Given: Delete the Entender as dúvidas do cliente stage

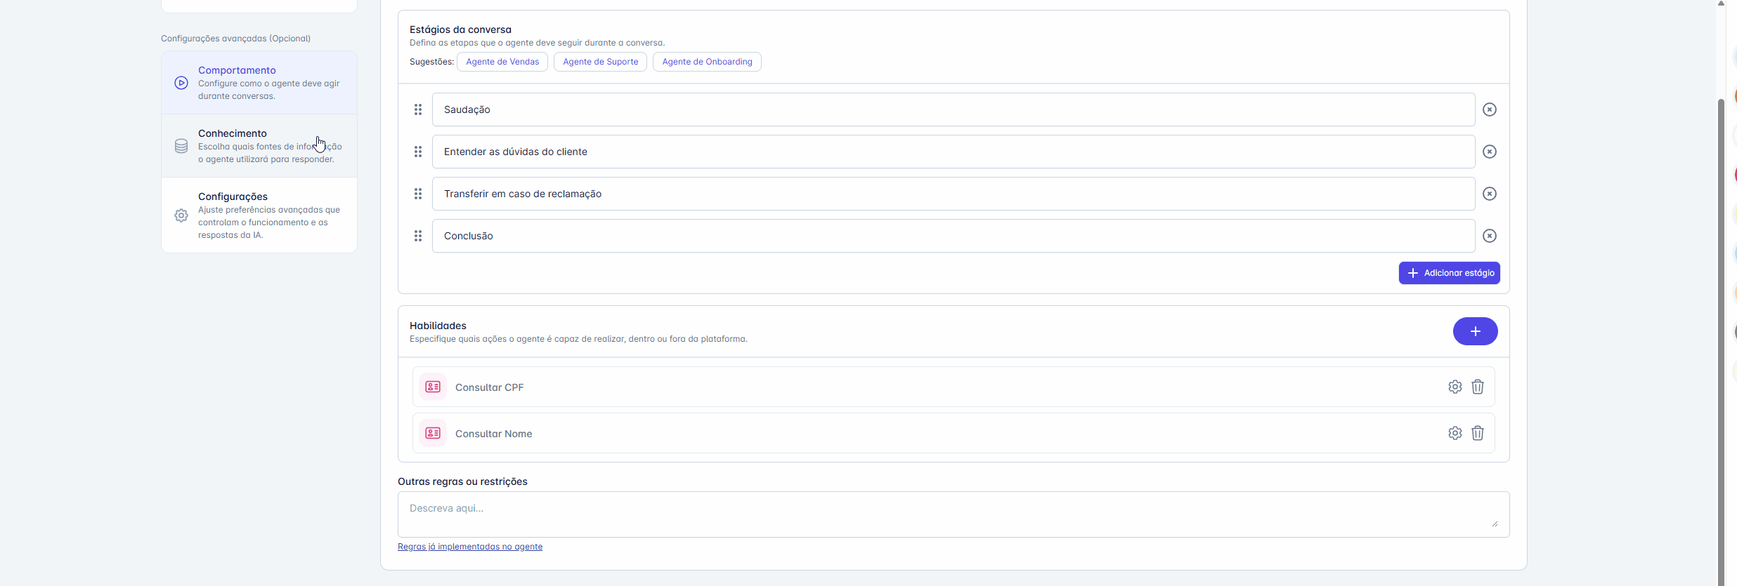Looking at the screenshot, I should click(1489, 152).
